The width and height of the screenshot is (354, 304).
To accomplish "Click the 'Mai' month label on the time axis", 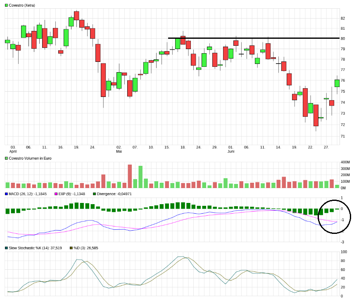I will (x=119, y=151).
